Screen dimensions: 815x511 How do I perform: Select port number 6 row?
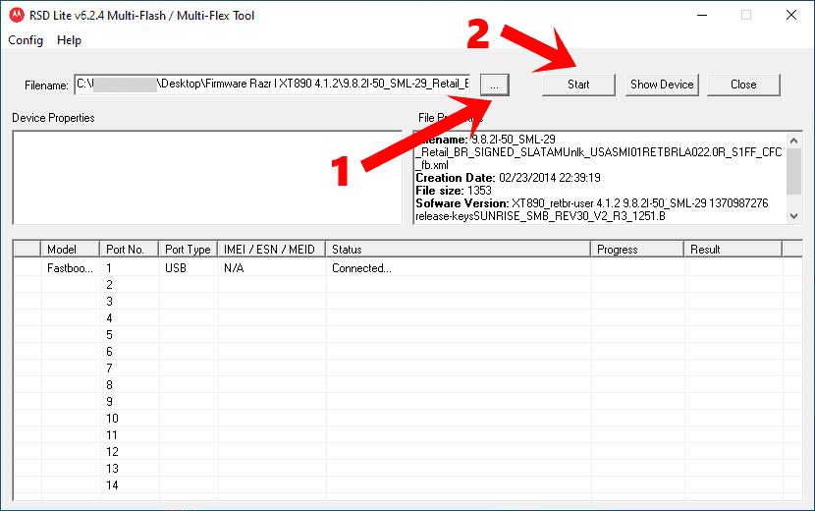tap(408, 351)
